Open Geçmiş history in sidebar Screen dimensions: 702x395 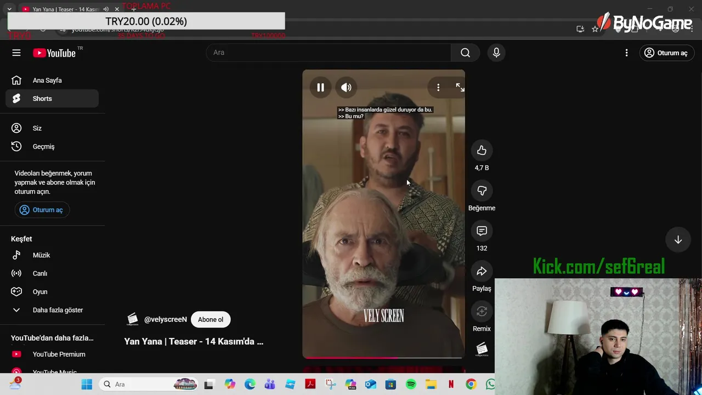coord(52,146)
